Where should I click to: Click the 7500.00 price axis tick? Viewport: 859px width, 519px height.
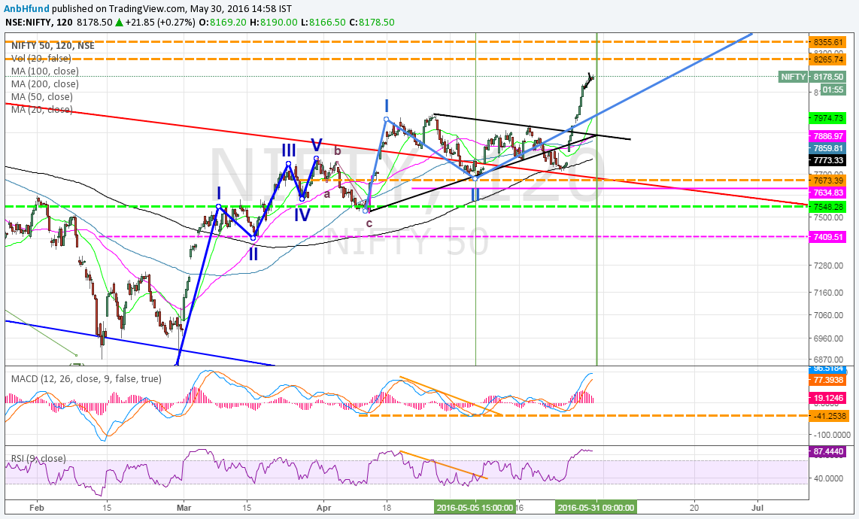(827, 217)
